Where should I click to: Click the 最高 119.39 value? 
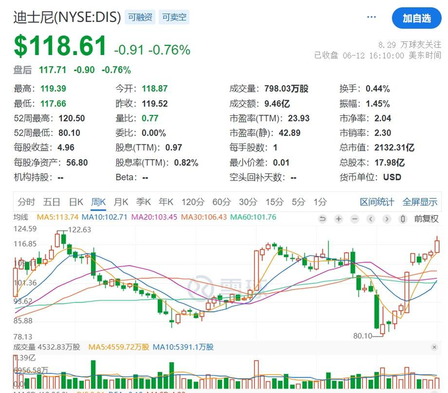(x=53, y=88)
